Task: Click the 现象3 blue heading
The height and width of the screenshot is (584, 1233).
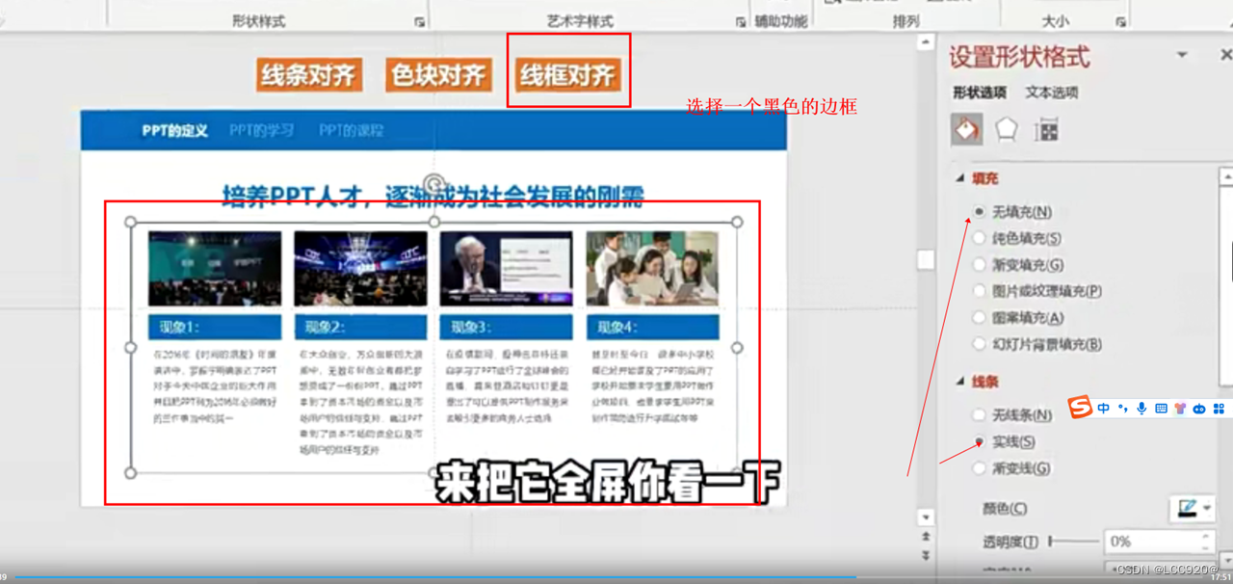Action: coord(506,327)
